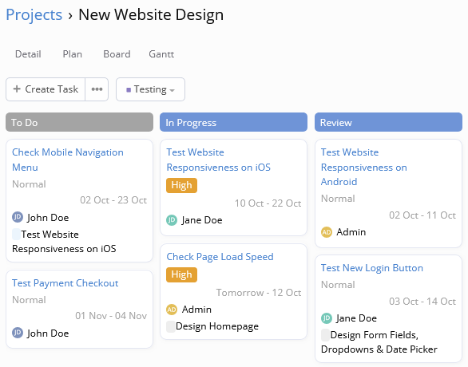Open Test New Login Button task
The image size is (468, 367).
[x=372, y=268]
